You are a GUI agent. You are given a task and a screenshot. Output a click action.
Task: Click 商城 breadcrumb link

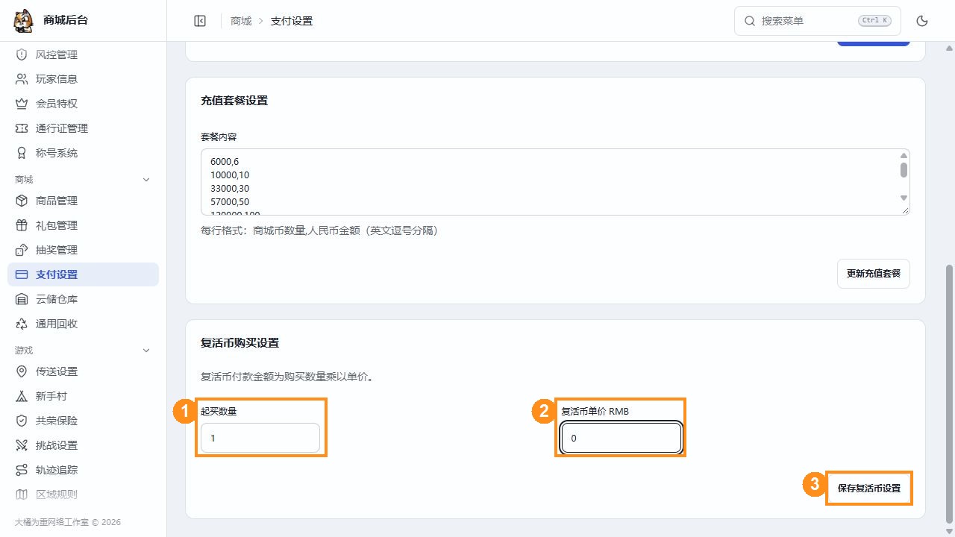(241, 21)
